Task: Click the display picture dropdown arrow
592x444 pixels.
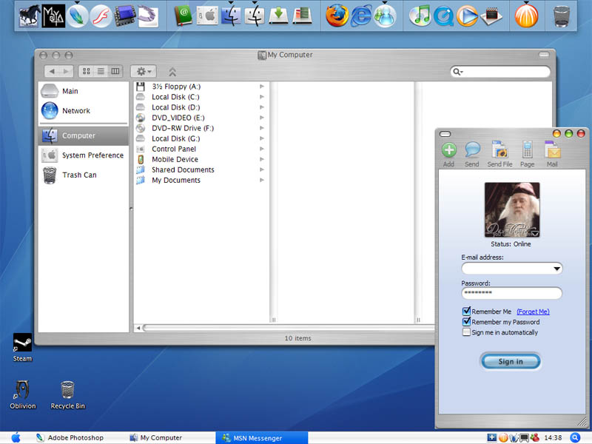Action: tap(535, 234)
